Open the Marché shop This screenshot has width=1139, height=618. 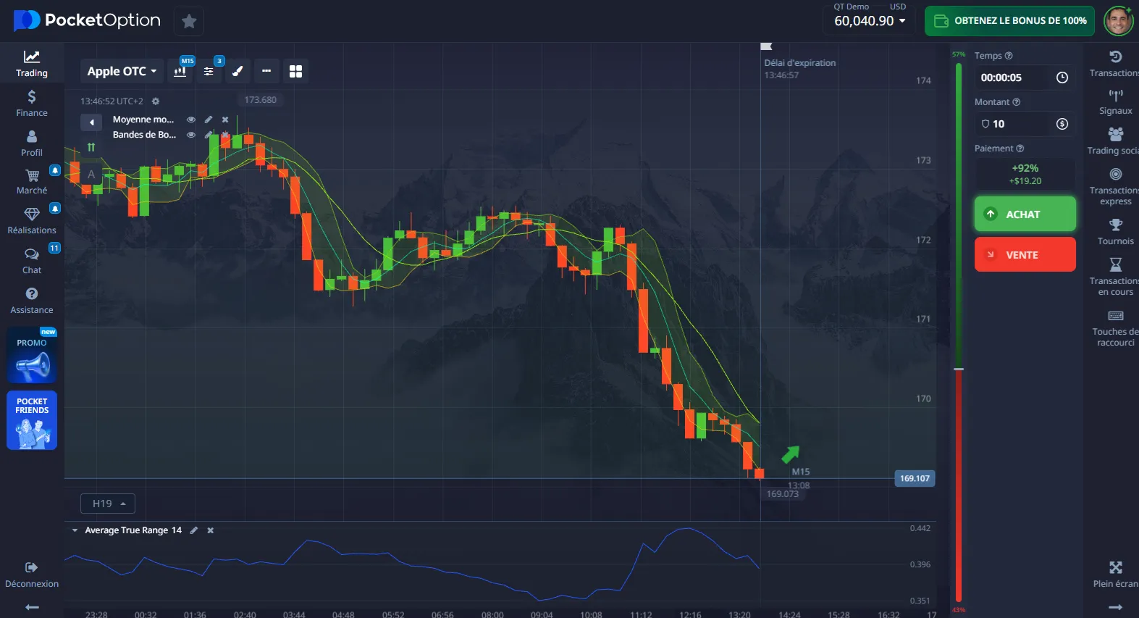[32, 182]
